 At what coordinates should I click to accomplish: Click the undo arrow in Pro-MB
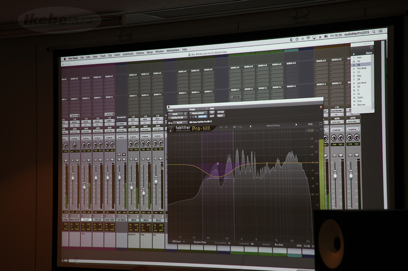click(221, 127)
